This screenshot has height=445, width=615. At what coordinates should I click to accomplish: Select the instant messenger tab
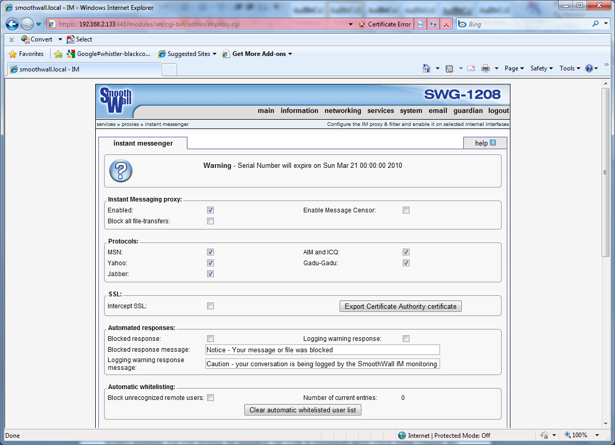click(x=143, y=143)
